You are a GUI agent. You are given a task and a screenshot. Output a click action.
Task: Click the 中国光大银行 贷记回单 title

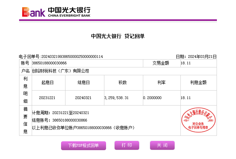point(118,36)
